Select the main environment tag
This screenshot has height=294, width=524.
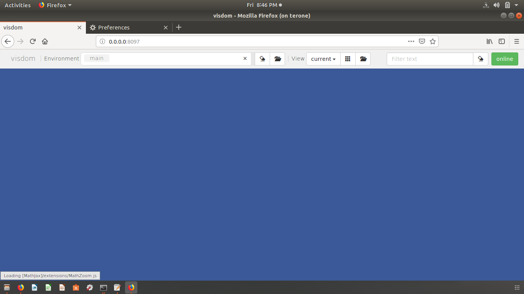click(97, 58)
